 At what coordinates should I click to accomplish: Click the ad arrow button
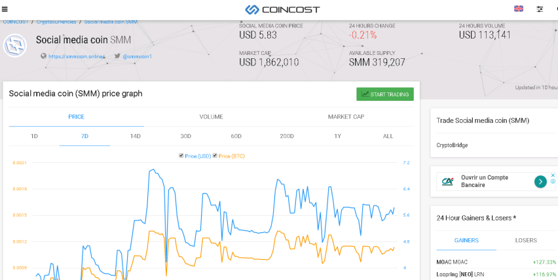pos(540,182)
